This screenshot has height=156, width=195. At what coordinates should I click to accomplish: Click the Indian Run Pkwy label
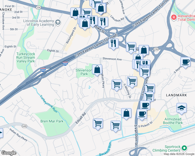tap(19, 135)
